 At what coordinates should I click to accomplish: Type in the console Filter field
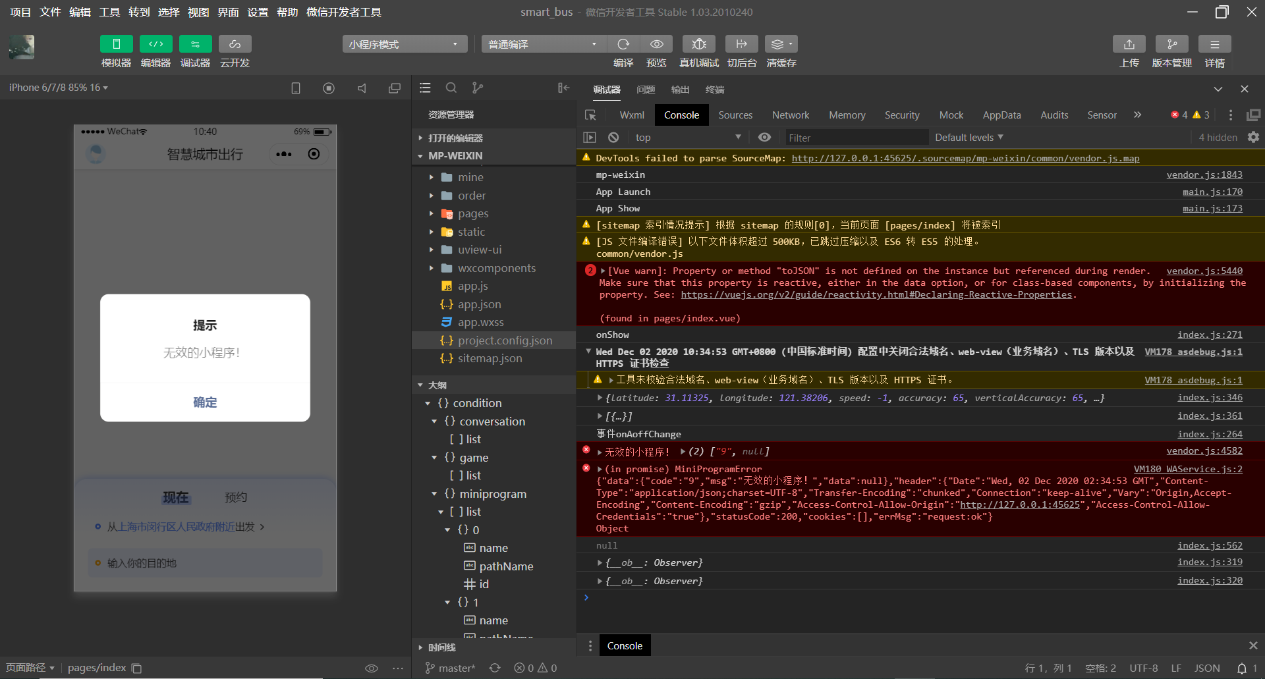[x=856, y=137]
